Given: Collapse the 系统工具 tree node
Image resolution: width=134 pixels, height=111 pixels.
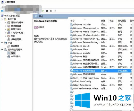Looking at the screenshot, I should 2,19.
